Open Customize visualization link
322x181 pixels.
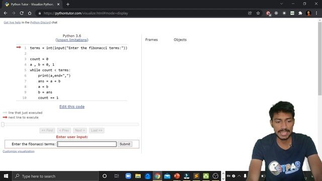pyautogui.click(x=19, y=151)
